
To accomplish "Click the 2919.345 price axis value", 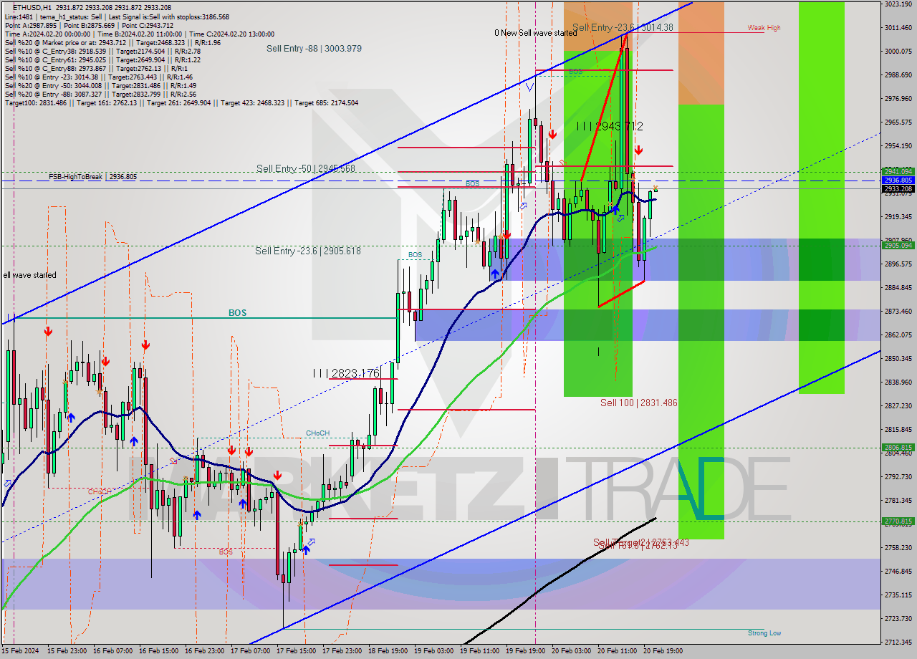I will pyautogui.click(x=898, y=217).
